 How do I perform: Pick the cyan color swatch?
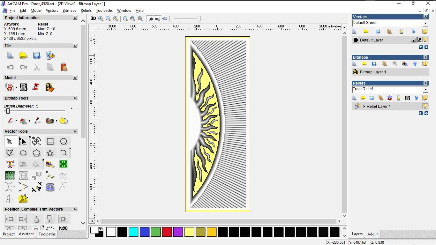click(x=133, y=232)
